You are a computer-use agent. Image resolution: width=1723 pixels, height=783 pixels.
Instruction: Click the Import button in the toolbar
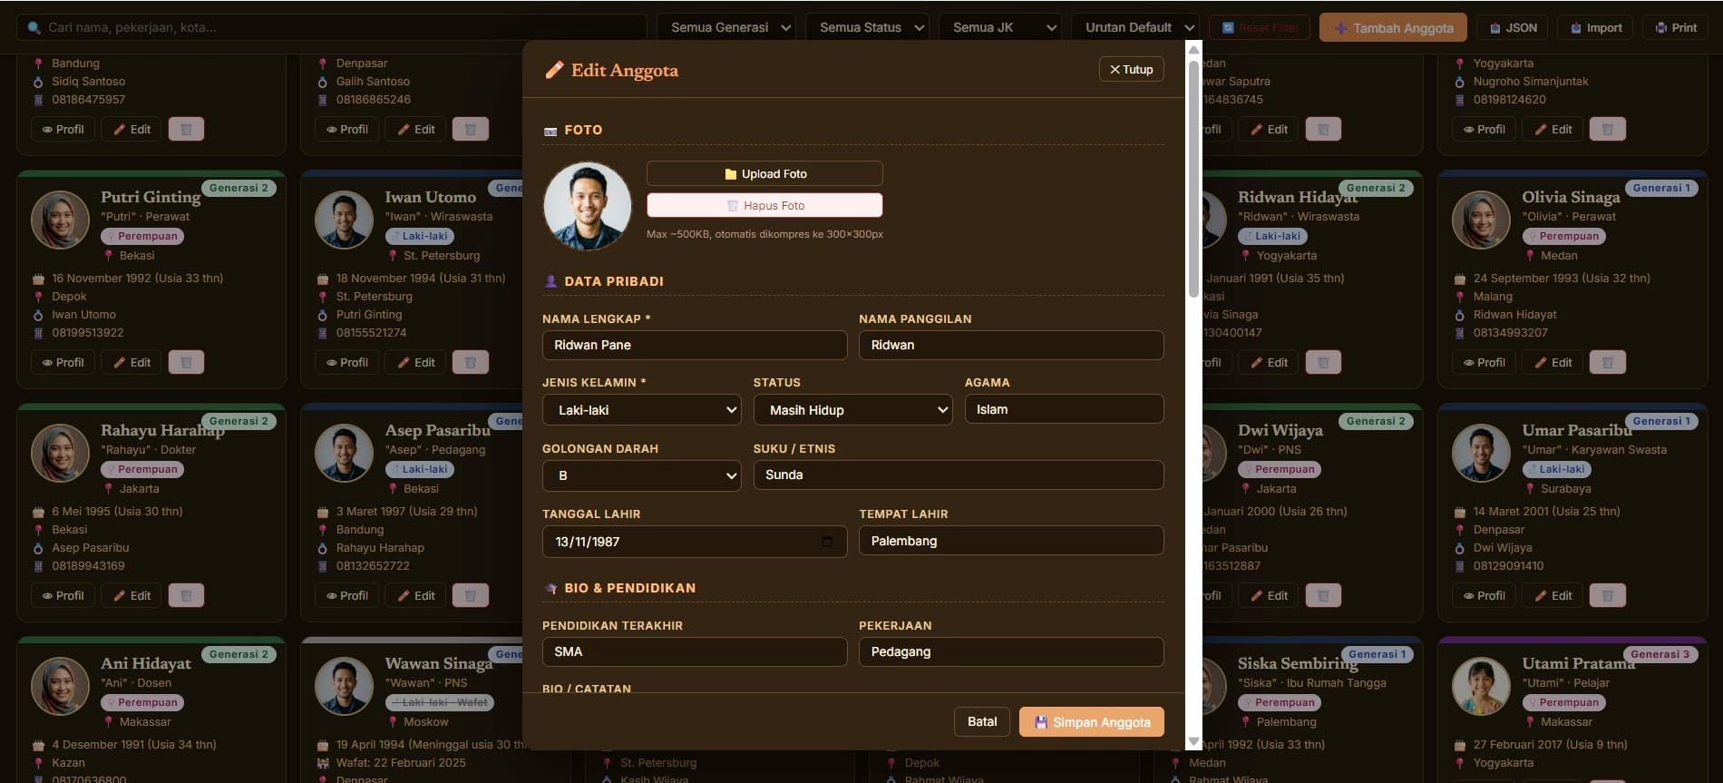tap(1596, 27)
